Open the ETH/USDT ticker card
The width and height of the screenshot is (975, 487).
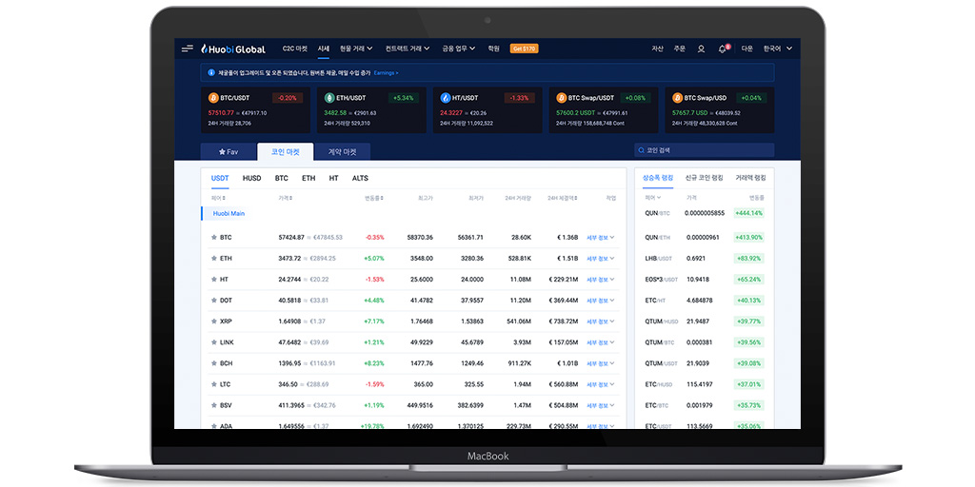click(x=372, y=110)
